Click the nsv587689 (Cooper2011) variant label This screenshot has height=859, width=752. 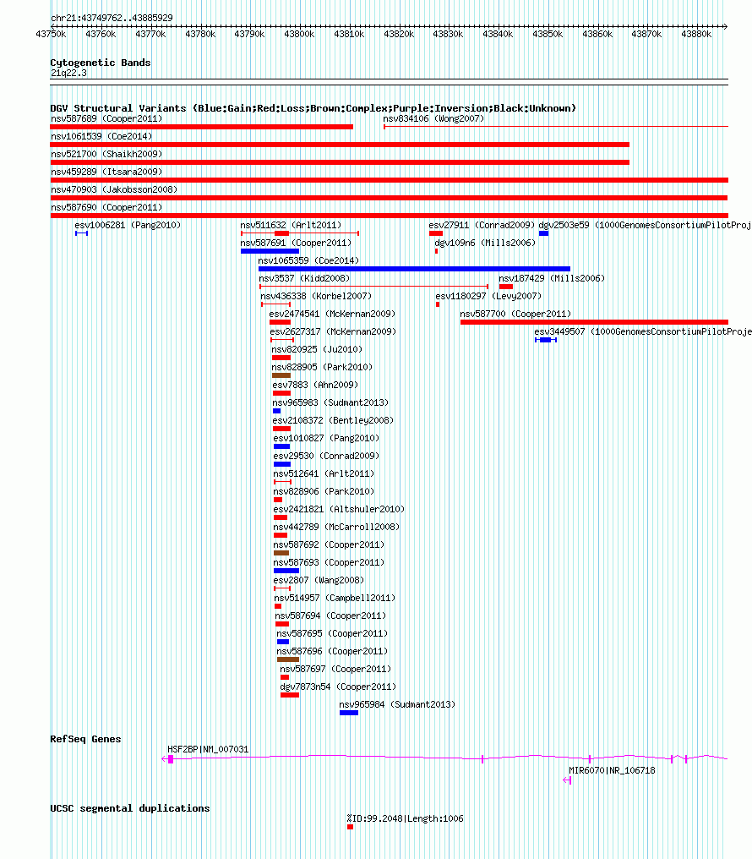(106, 119)
